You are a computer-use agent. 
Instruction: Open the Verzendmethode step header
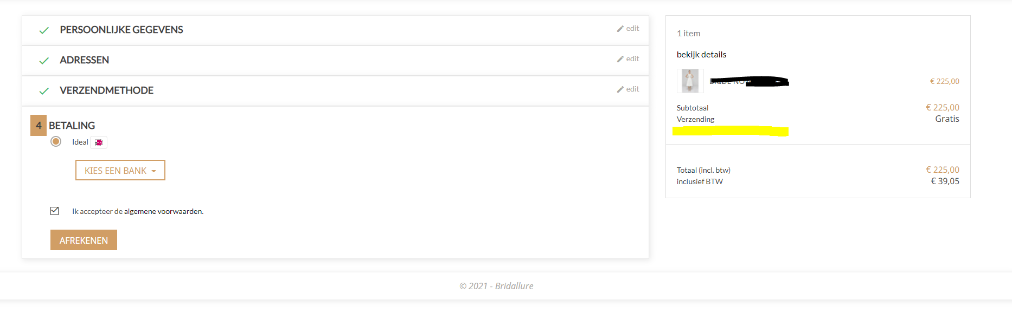pyautogui.click(x=107, y=90)
